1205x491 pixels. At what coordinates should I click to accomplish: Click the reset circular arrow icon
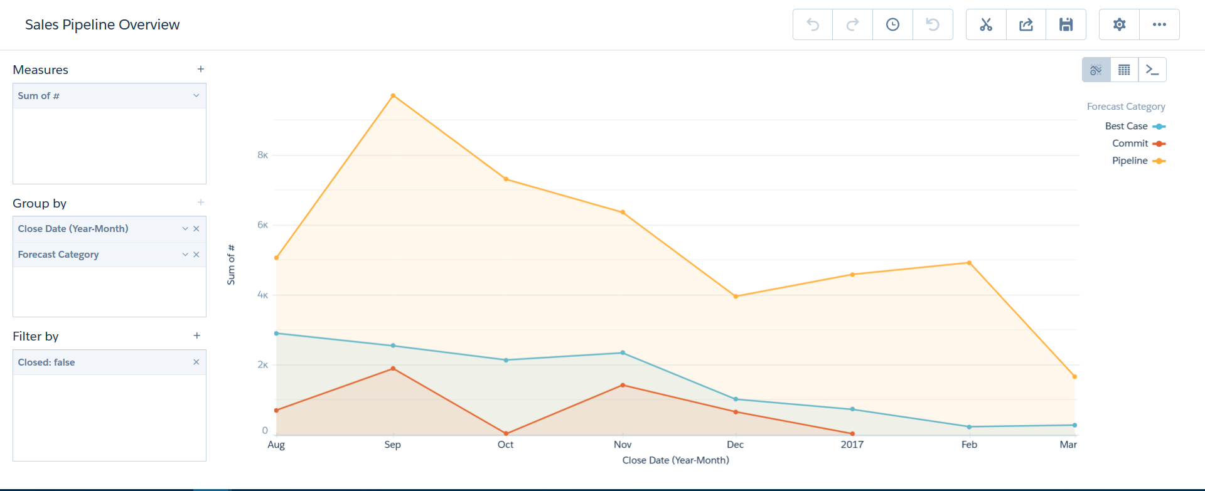tap(933, 24)
